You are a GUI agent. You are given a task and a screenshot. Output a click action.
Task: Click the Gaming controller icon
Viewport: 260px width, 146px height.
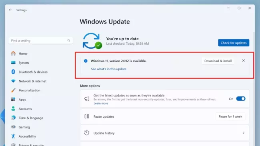(x=13, y=127)
